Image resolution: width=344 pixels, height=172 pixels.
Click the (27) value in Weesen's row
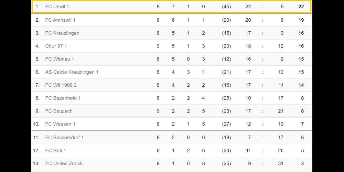[226, 124]
